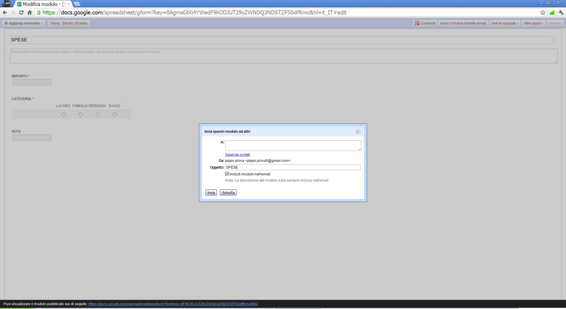Send the form with the Invia button
Image resolution: width=566 pixels, height=309 pixels.
click(x=211, y=192)
